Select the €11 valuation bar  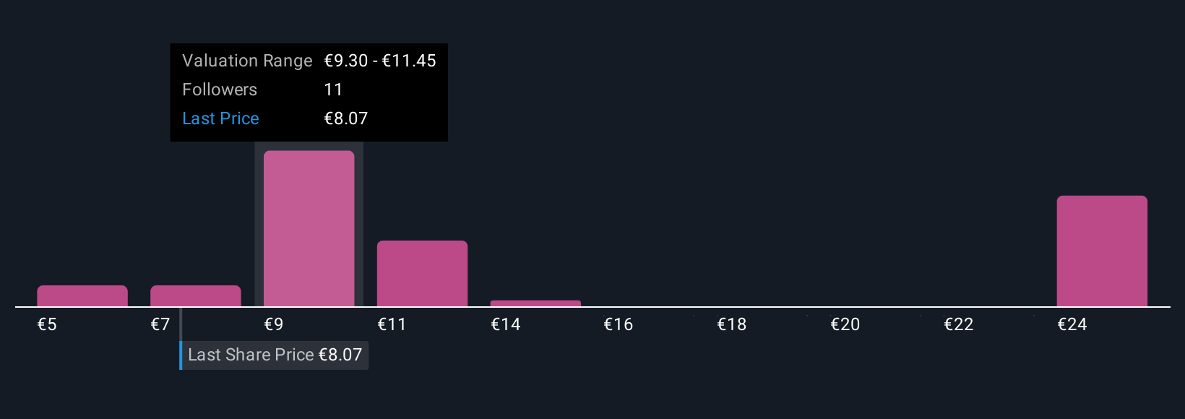coord(422,274)
